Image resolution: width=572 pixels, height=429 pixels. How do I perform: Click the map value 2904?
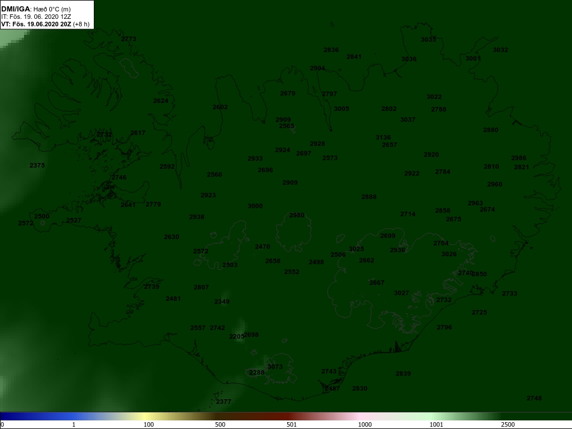317,68
